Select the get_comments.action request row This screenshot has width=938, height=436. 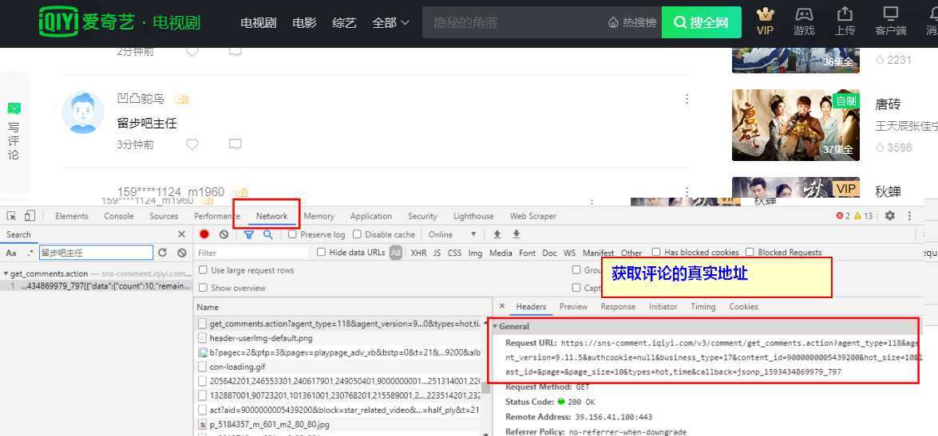click(x=338, y=323)
